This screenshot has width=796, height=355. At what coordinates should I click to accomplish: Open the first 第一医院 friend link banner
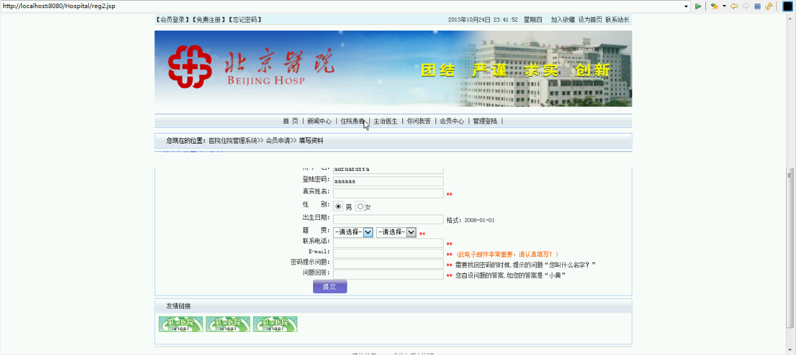[x=181, y=324]
